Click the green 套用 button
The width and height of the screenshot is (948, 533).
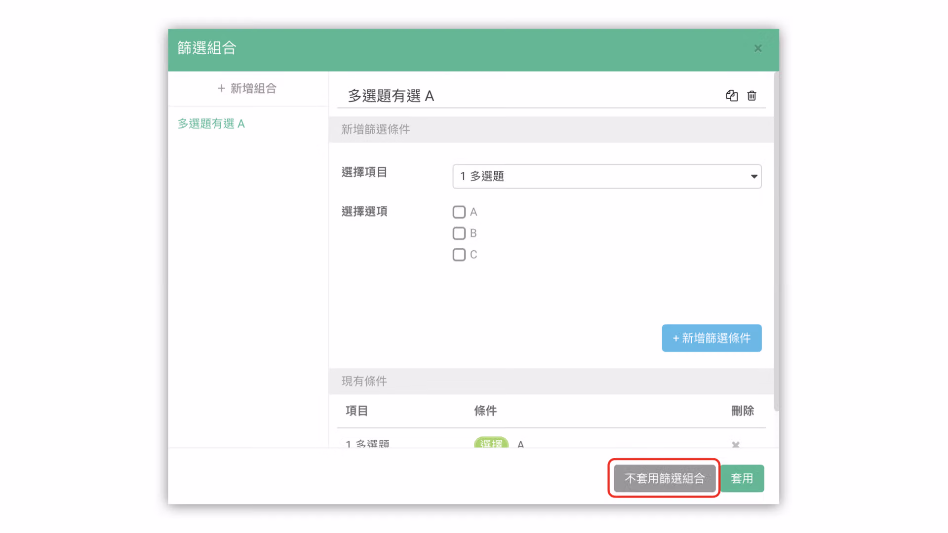click(742, 478)
